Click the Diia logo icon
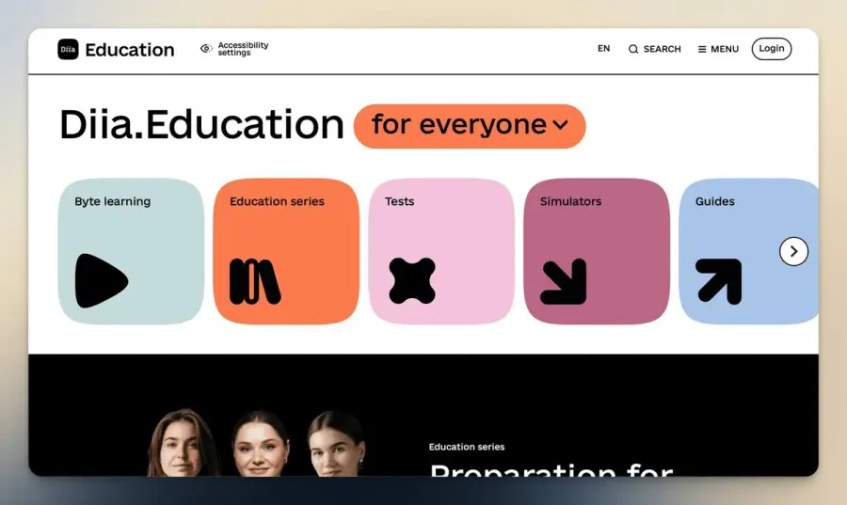The width and height of the screenshot is (847, 505). point(68,49)
